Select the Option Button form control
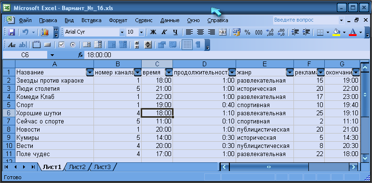372x183 pixels. point(73,45)
